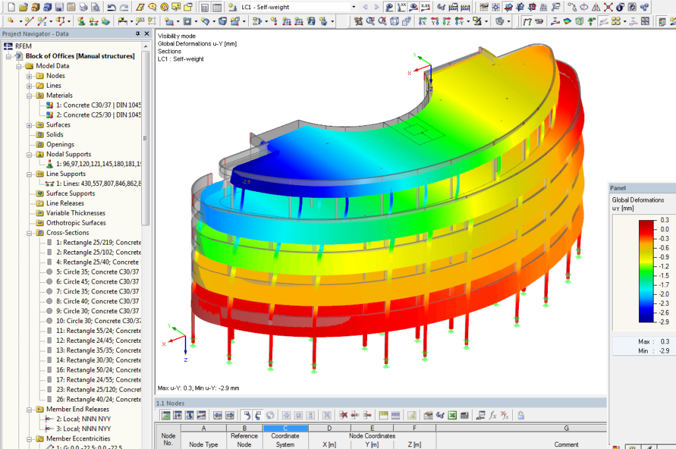Image resolution: width=676 pixels, height=449 pixels.
Task: Save the current model
Action: coord(59,7)
